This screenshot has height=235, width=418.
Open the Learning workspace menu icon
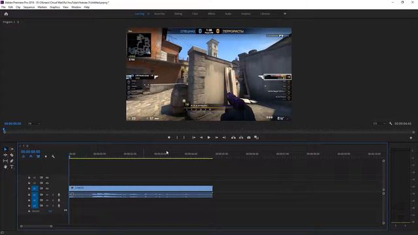click(x=148, y=14)
